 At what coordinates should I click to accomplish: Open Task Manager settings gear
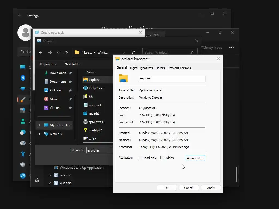pos(37,180)
